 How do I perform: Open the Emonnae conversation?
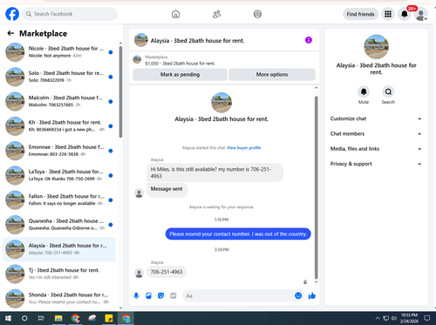pos(59,151)
